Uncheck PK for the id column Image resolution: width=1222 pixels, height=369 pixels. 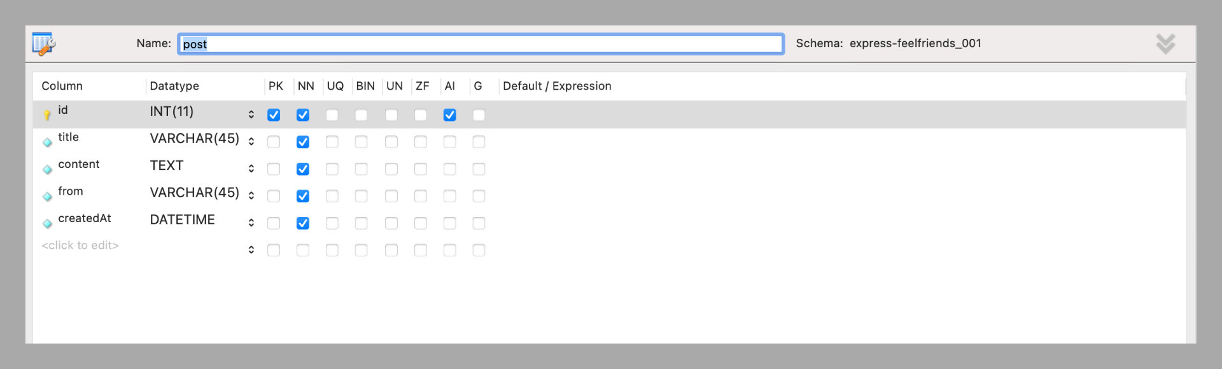point(274,115)
